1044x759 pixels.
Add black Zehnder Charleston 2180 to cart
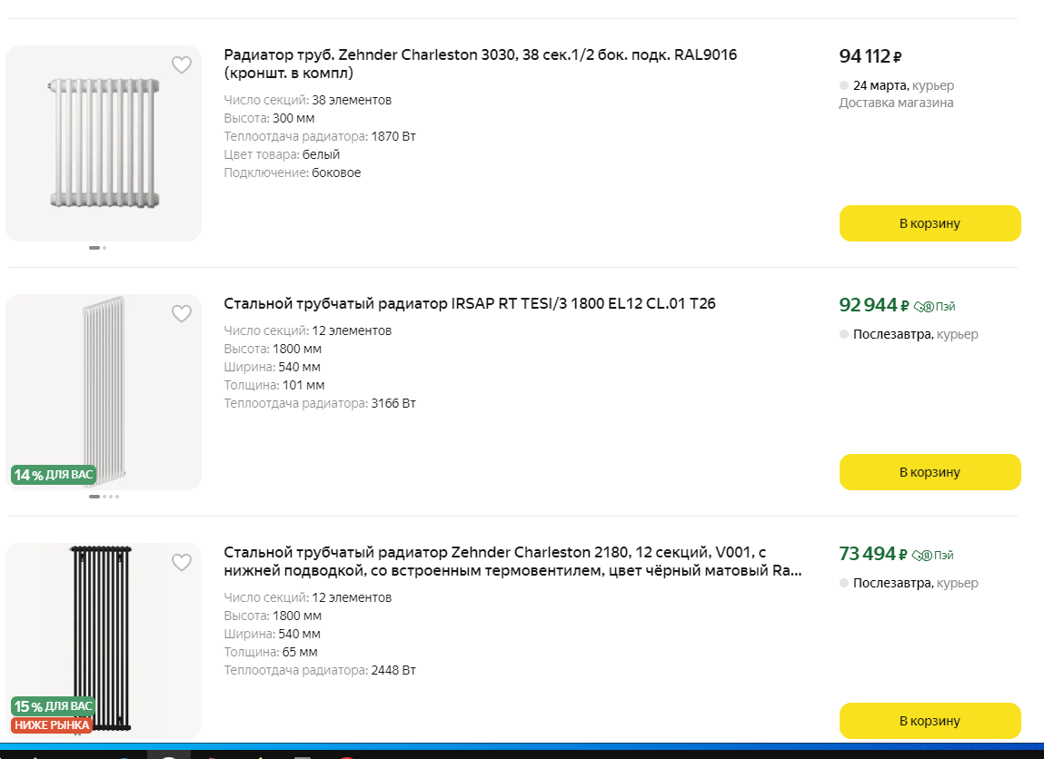tap(930, 721)
